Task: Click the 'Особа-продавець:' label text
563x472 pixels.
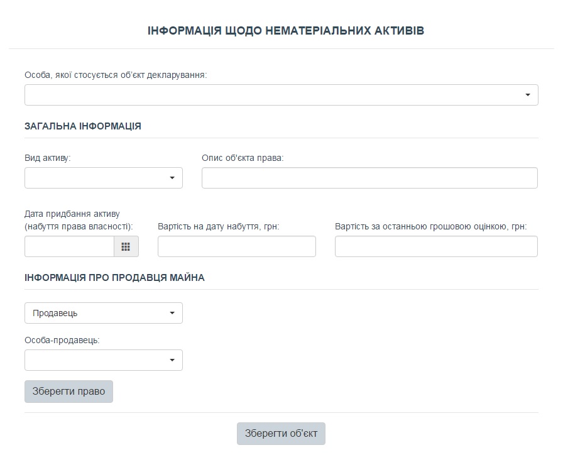Action: tap(62, 340)
